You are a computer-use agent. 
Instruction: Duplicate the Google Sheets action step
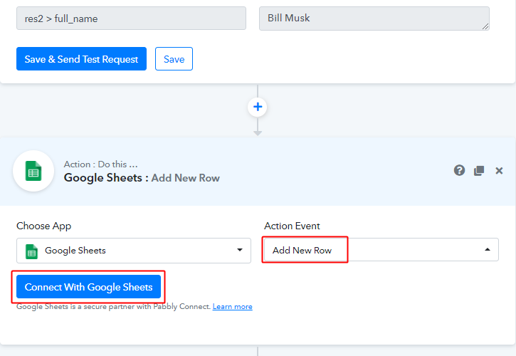click(x=479, y=171)
